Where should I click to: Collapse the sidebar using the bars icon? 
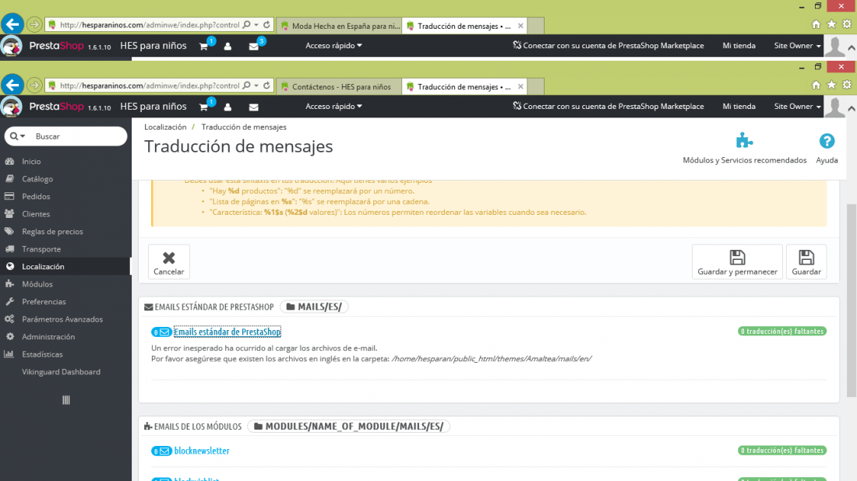66,400
